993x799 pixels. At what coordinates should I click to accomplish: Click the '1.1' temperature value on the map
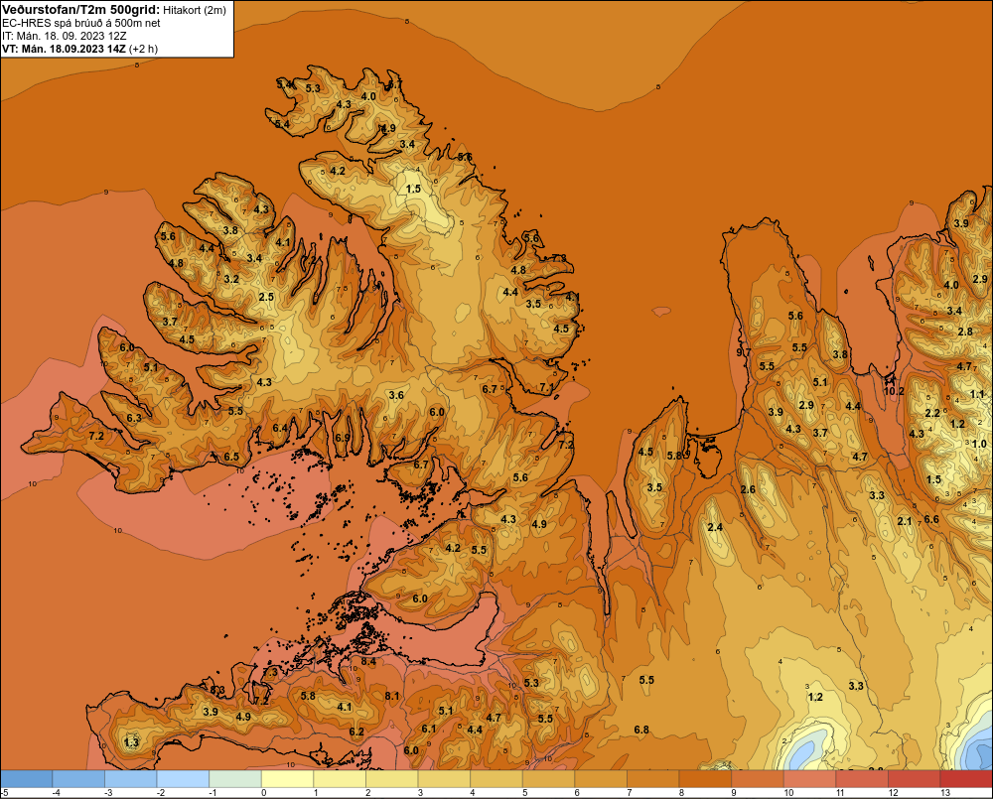(x=977, y=394)
